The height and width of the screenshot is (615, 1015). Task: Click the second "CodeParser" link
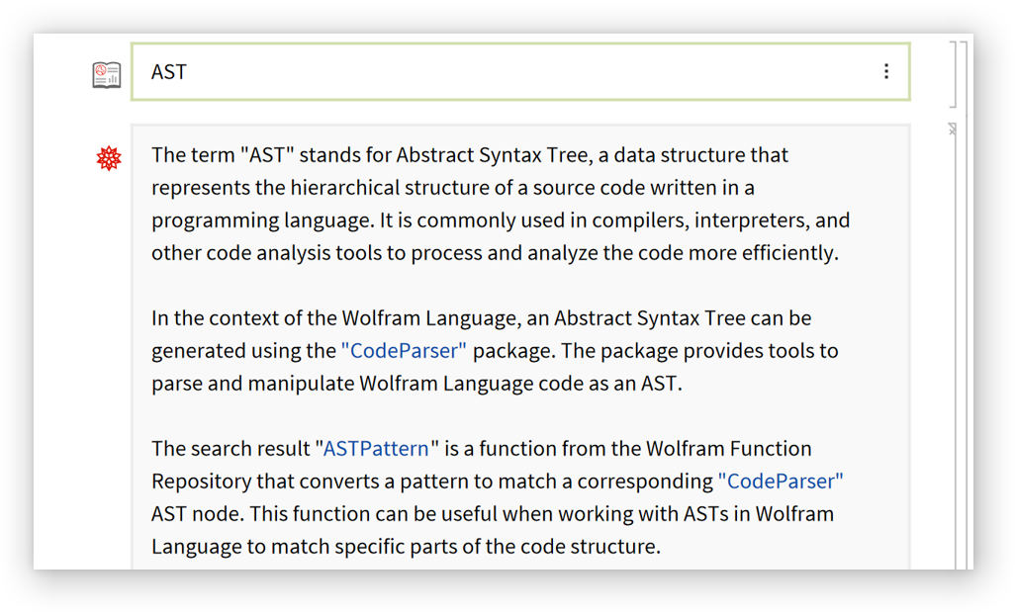click(781, 481)
